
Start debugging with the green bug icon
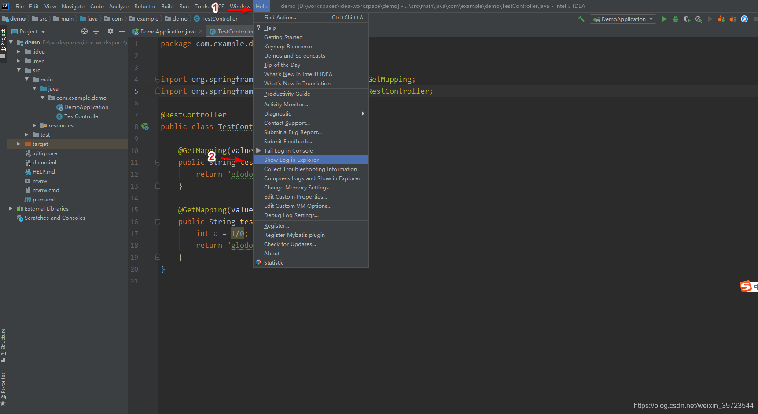click(676, 19)
